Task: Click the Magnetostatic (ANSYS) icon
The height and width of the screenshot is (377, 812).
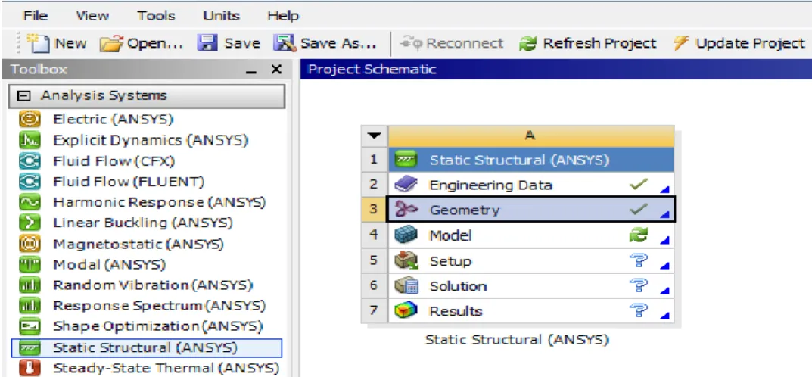Action: [26, 244]
